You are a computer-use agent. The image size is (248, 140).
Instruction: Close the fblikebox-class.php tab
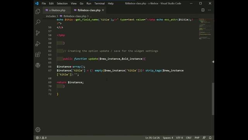point(103,10)
